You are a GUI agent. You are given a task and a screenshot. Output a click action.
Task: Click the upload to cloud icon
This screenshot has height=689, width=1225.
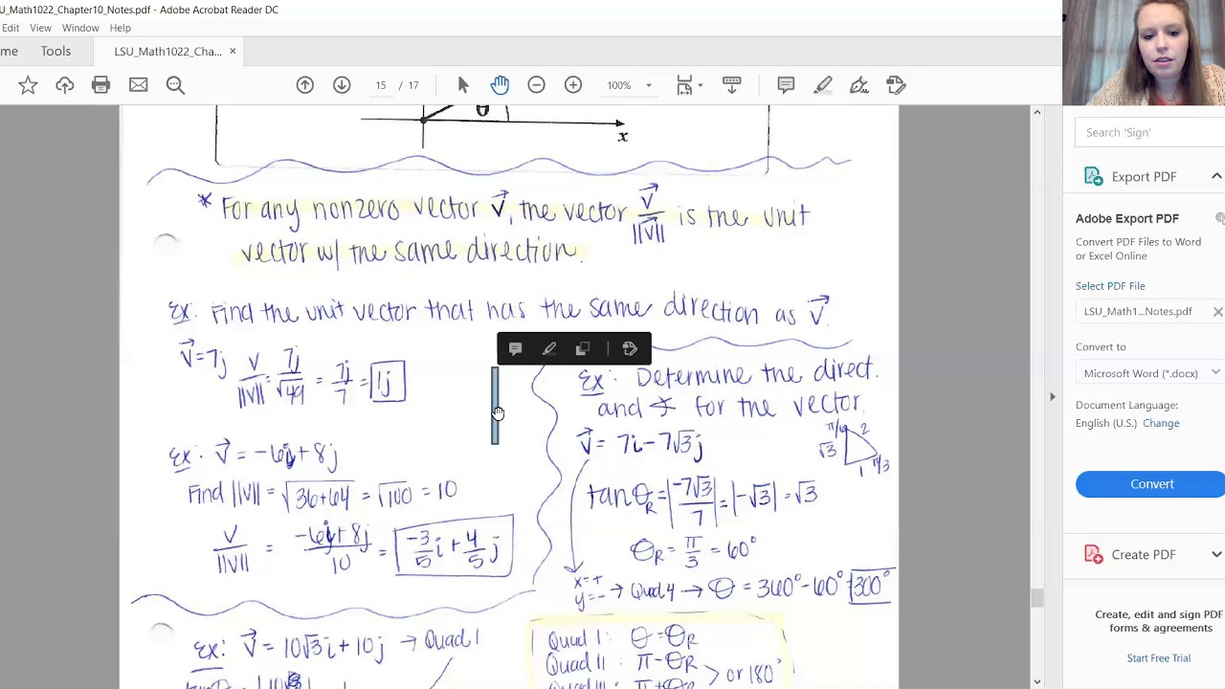click(64, 85)
